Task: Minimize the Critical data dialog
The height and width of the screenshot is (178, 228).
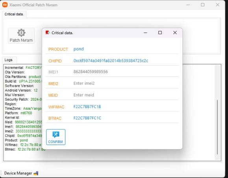Action: pyautogui.click(x=145, y=33)
